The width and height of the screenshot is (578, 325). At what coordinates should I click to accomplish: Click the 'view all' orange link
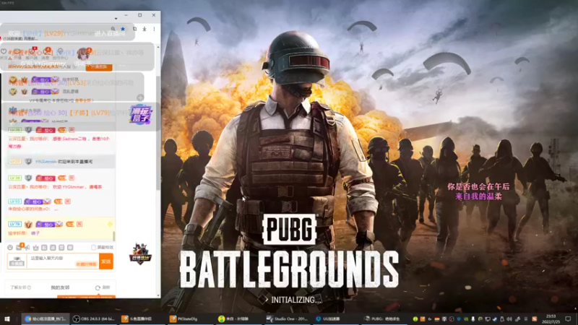(x=84, y=100)
